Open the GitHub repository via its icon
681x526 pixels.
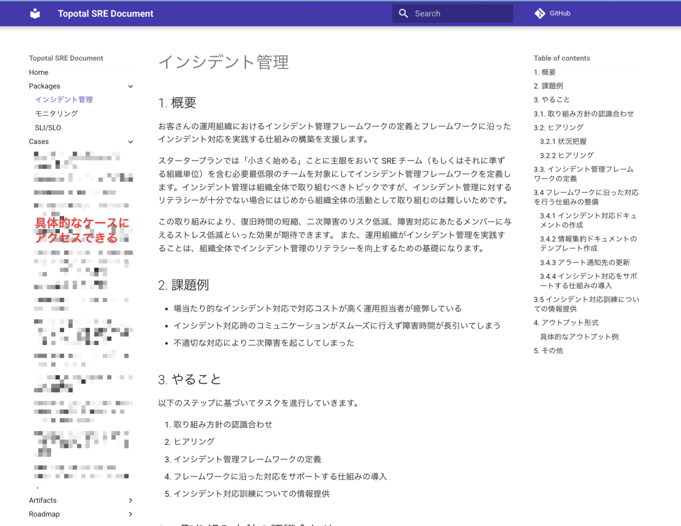pos(539,13)
